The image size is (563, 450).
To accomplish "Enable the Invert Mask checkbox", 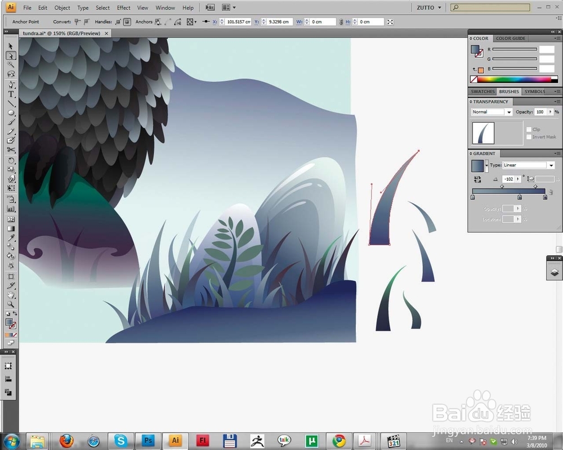I will (529, 137).
